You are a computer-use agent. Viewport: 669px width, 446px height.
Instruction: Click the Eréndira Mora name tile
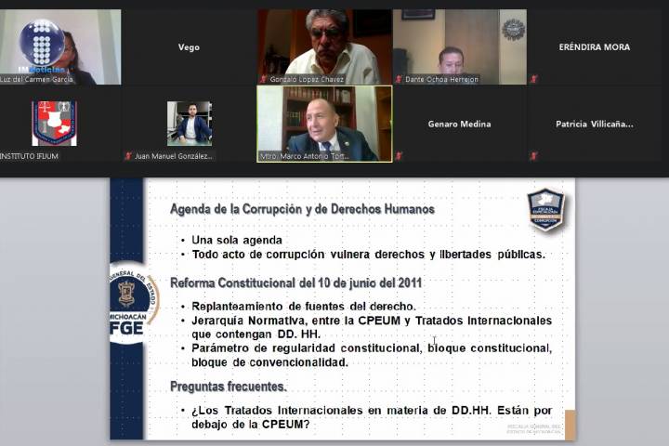(x=594, y=46)
